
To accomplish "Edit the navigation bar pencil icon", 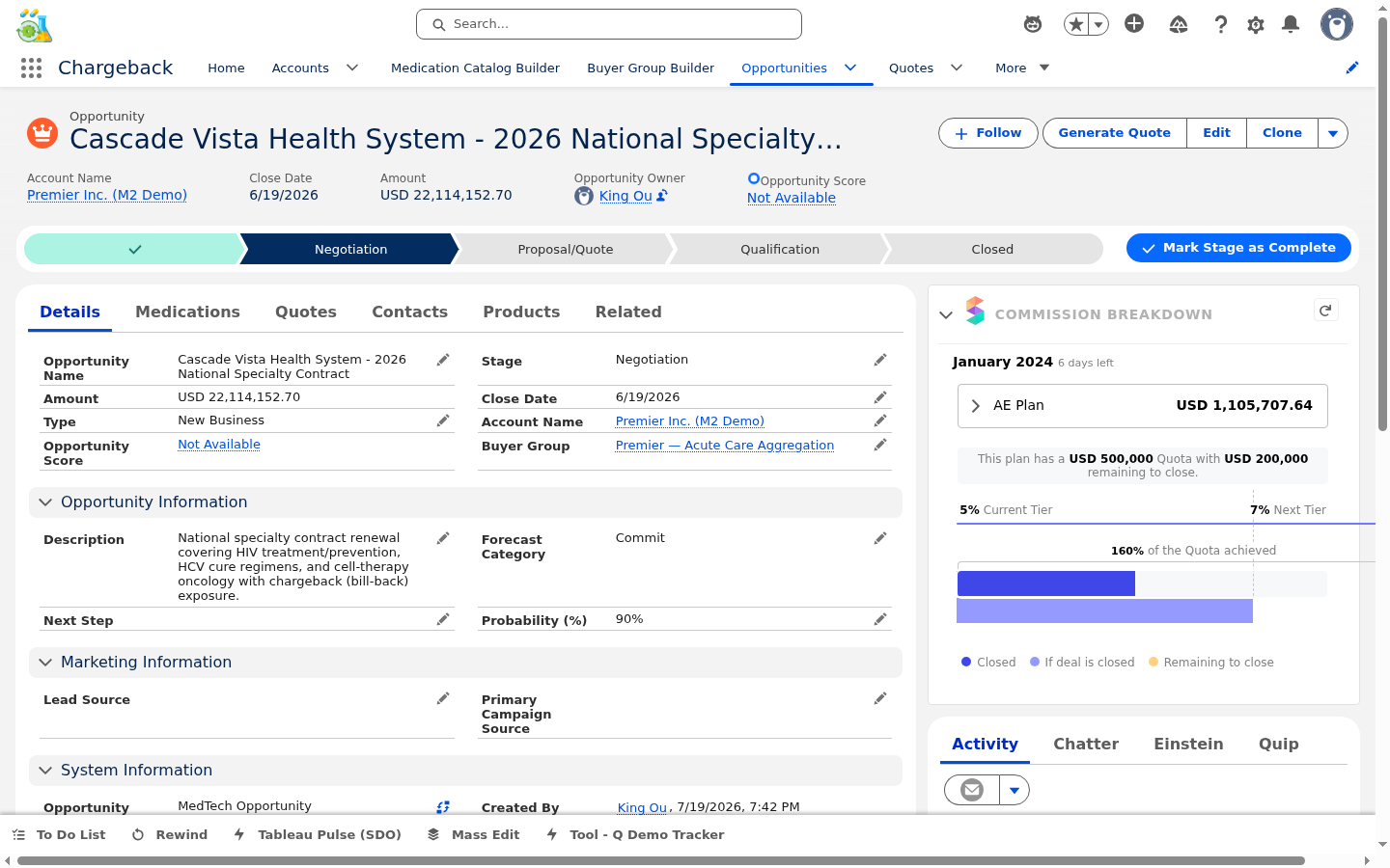I will pos(1352,68).
